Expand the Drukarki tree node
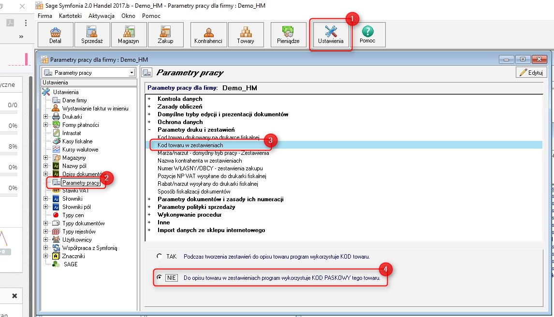 [46, 117]
